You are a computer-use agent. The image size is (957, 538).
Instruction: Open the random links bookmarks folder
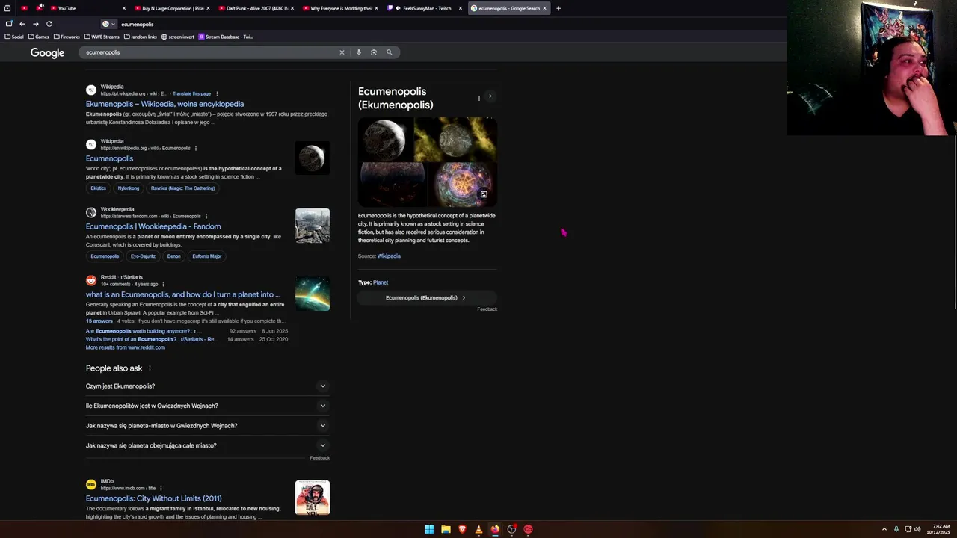coord(141,37)
